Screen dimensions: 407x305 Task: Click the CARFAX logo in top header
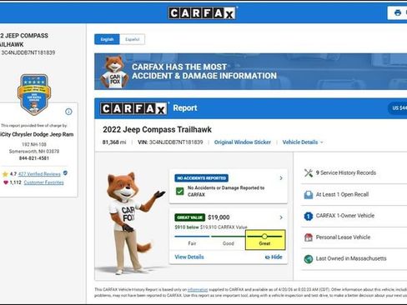click(x=202, y=13)
